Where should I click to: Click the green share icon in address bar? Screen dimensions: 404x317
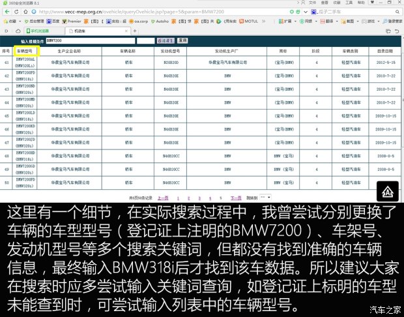click(298, 12)
